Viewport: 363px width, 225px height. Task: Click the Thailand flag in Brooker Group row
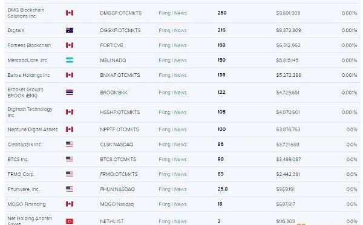click(70, 93)
